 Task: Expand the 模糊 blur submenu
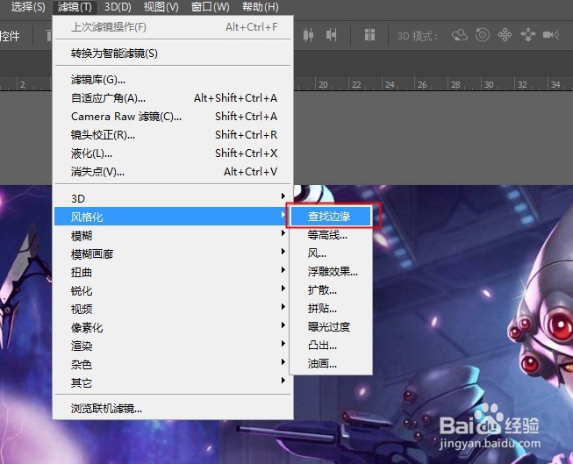click(173, 236)
